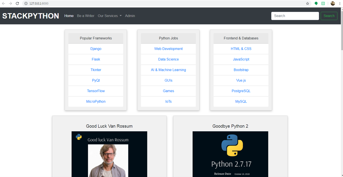Open AI & Machine Learning category

(x=168, y=70)
